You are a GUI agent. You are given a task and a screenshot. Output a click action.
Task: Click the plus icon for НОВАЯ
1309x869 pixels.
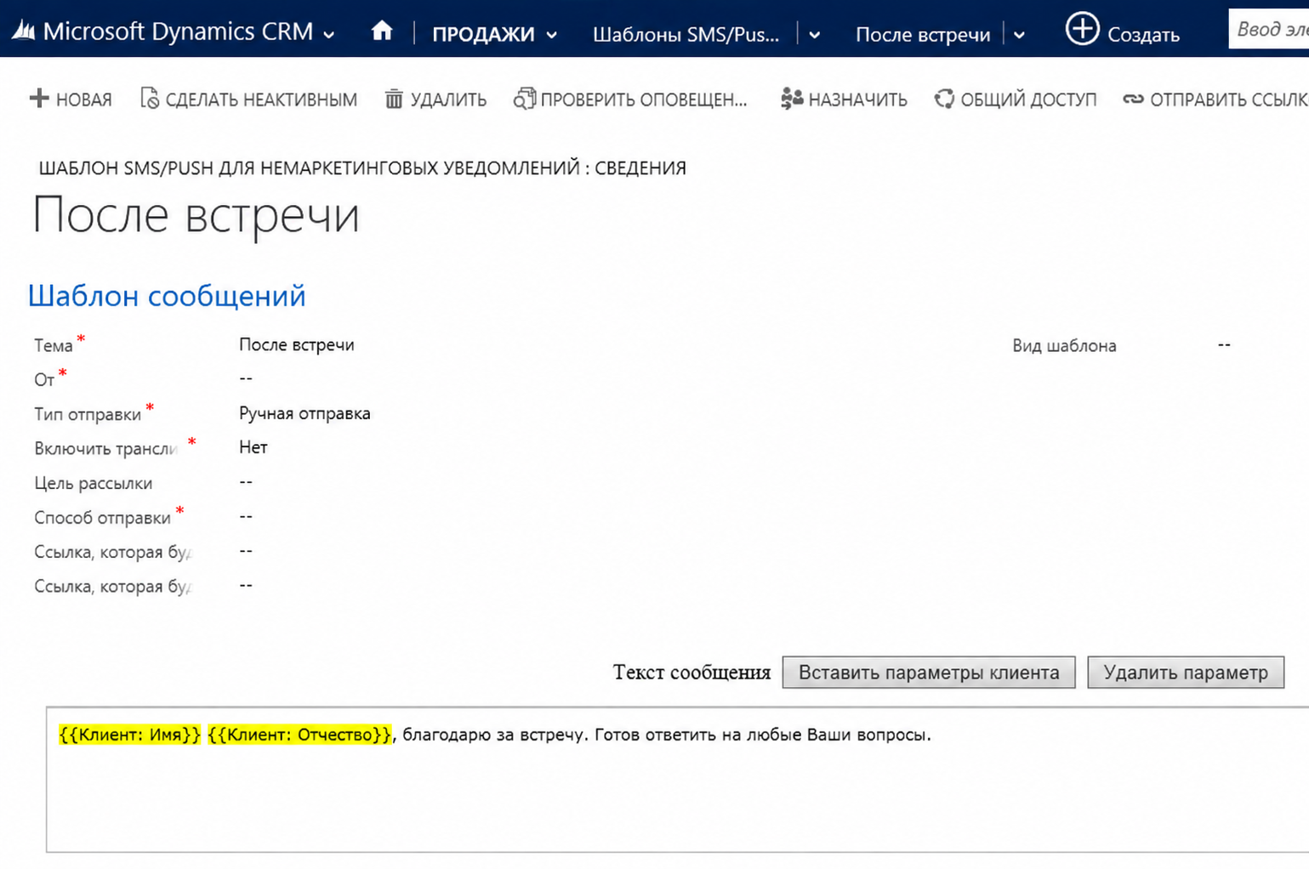click(x=39, y=99)
